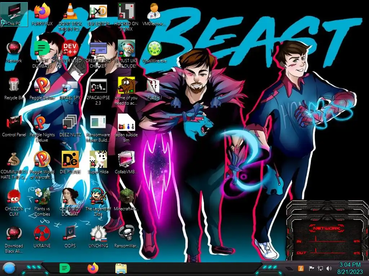The image size is (369, 276).
Task: Open the VLC cone desktop shortcut
Action: click(70, 17)
